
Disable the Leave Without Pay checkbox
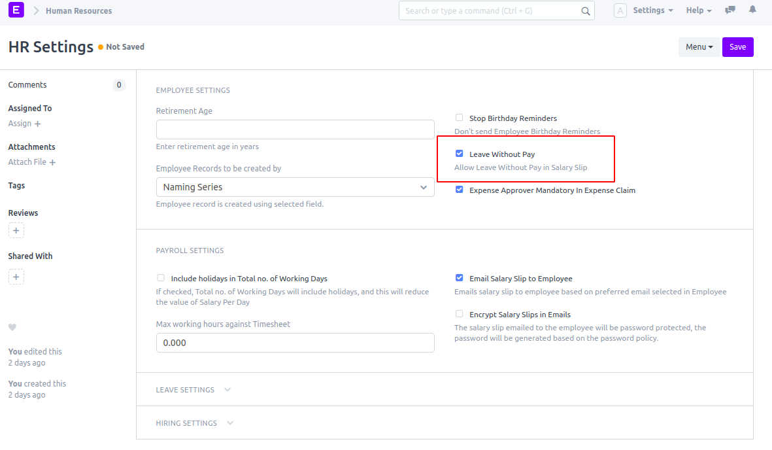point(459,153)
